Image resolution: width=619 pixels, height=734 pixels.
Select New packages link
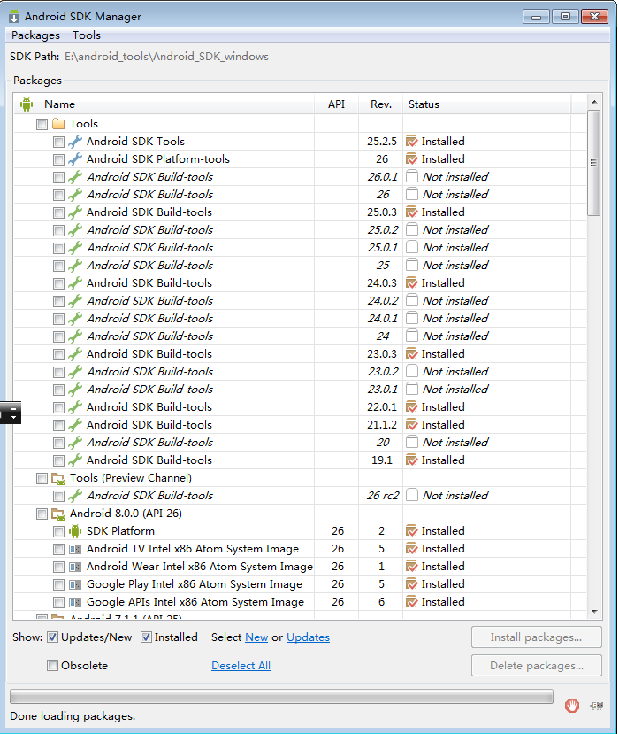point(256,637)
